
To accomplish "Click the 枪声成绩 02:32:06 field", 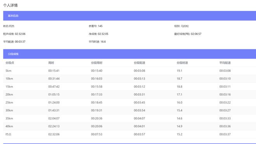I will (x=14, y=34).
